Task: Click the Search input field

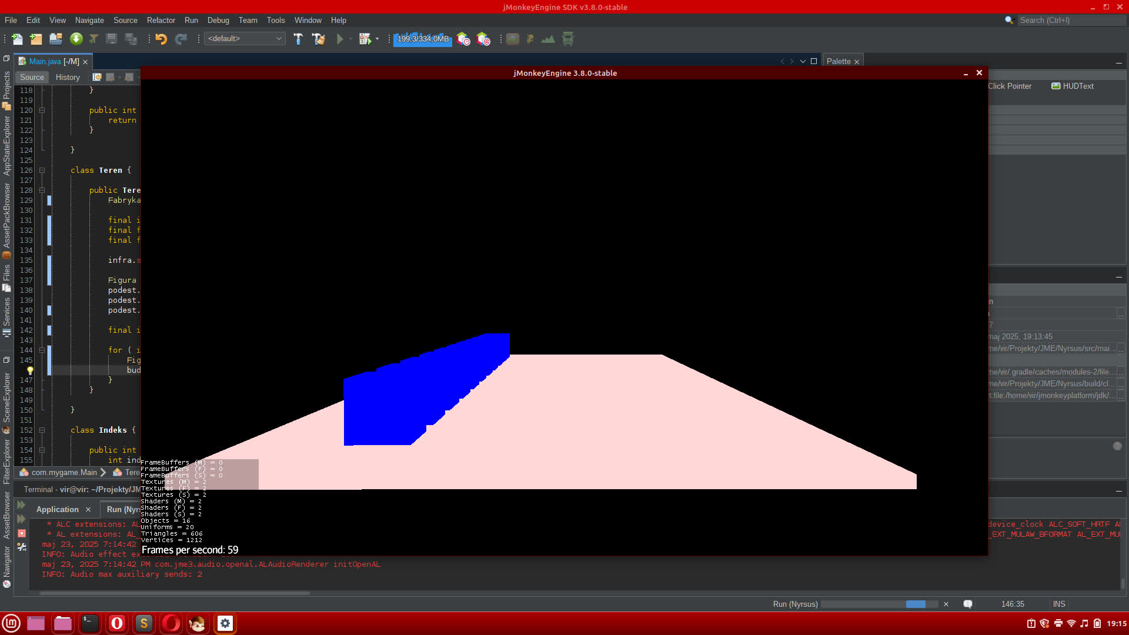Action: click(x=1070, y=20)
